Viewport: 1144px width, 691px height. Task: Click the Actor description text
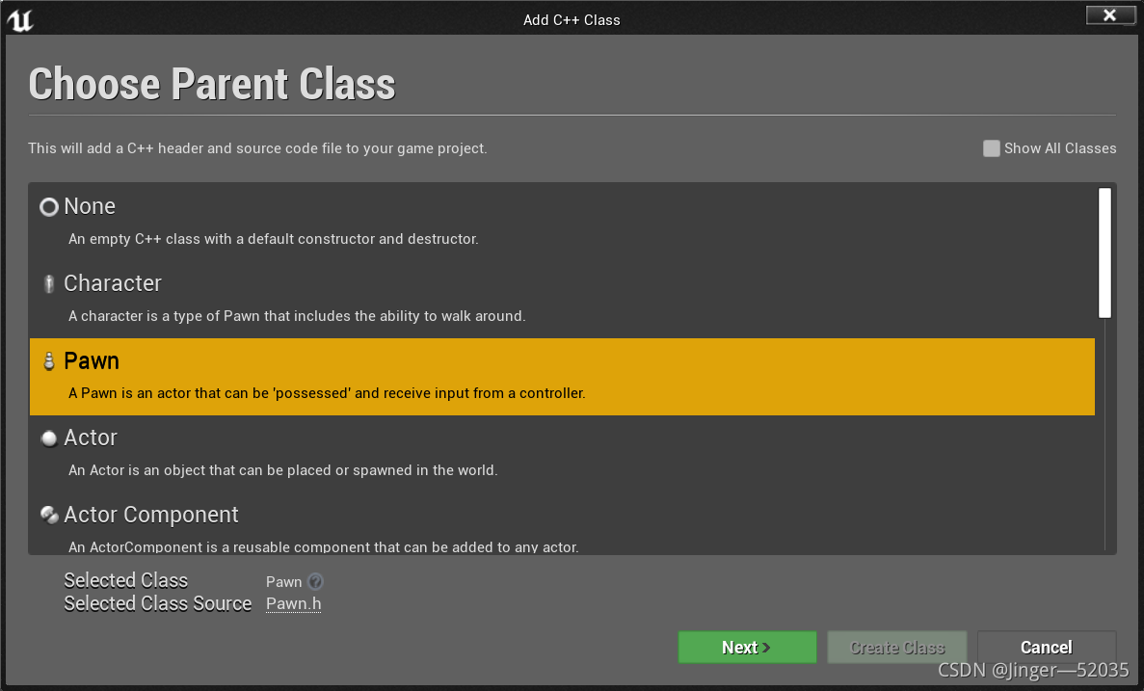coord(283,470)
